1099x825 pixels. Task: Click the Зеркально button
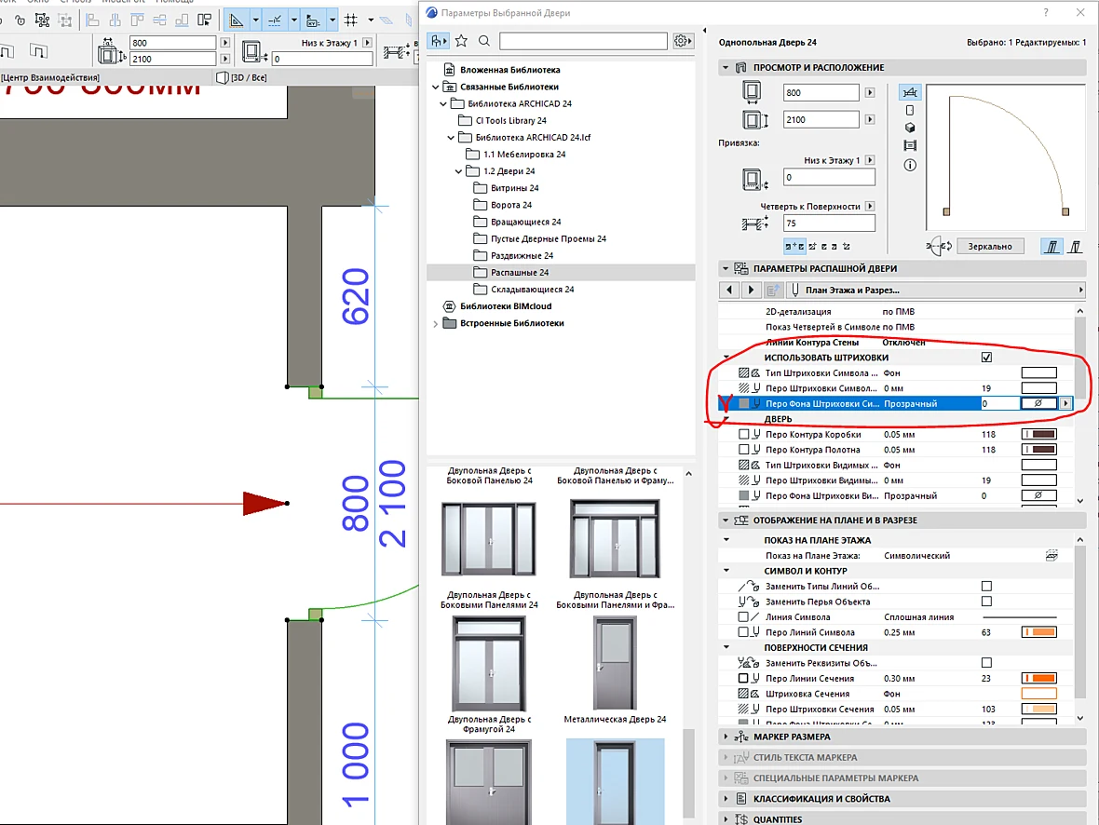click(x=990, y=246)
